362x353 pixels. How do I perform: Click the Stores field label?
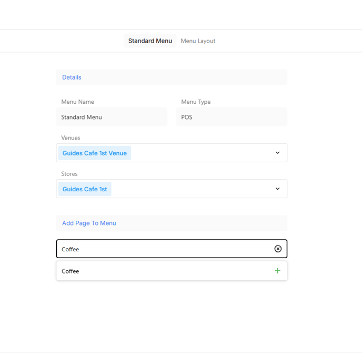(69, 174)
